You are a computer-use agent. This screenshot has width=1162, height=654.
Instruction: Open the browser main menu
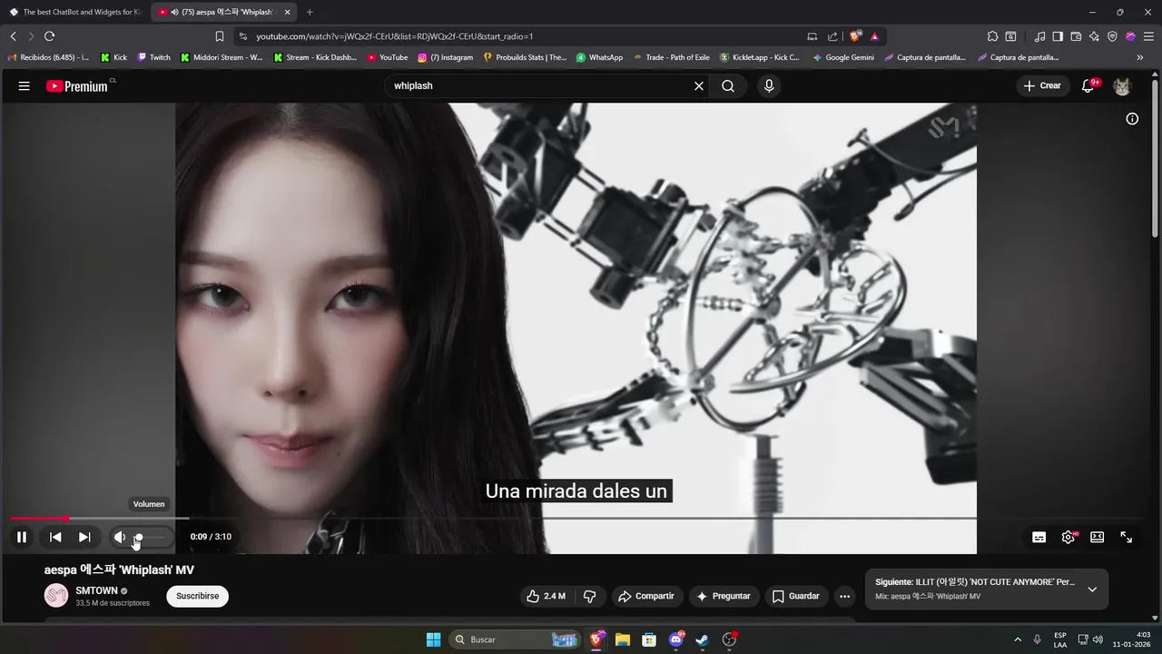tap(1148, 36)
